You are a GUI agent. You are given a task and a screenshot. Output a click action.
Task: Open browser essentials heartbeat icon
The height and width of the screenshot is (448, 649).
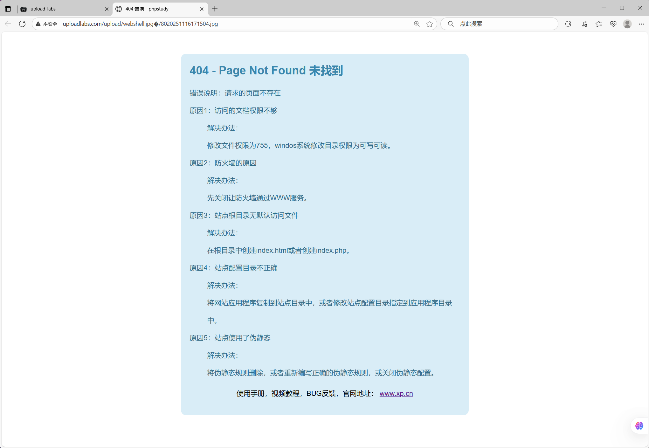pyautogui.click(x=613, y=24)
